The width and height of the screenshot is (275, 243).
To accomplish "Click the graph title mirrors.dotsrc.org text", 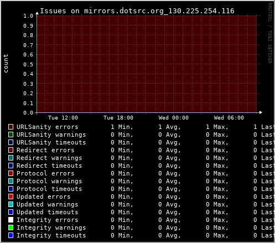I will (124, 11).
